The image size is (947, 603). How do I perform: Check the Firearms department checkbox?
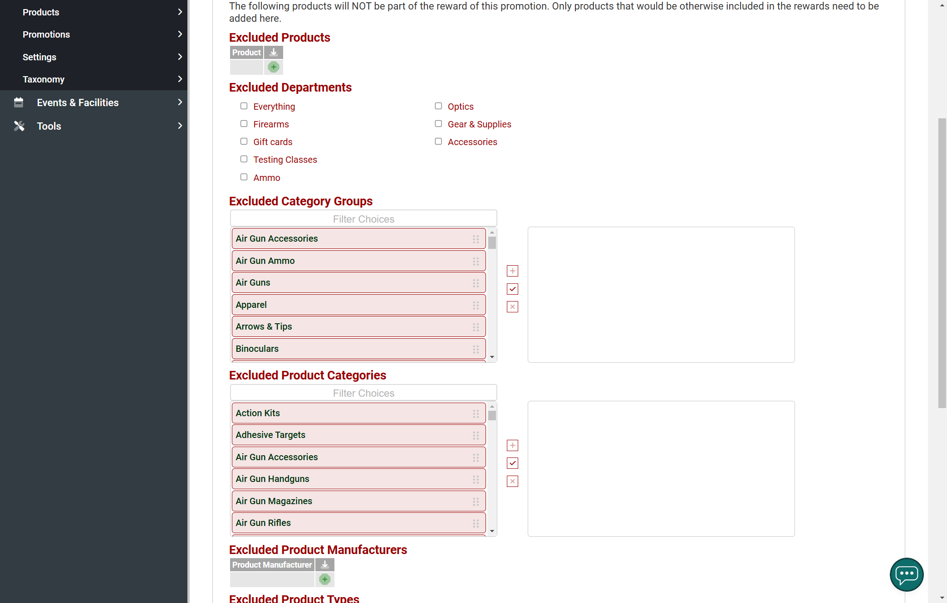tap(244, 124)
